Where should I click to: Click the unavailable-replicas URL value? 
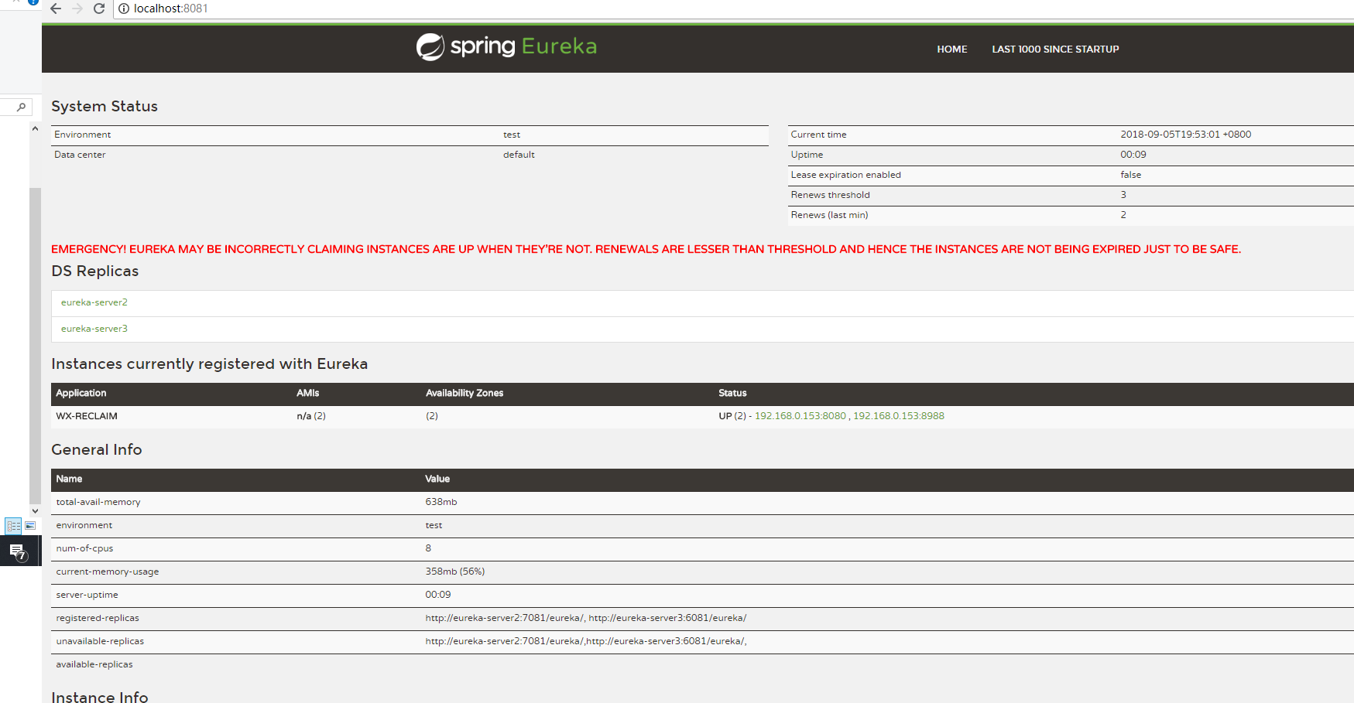click(586, 641)
